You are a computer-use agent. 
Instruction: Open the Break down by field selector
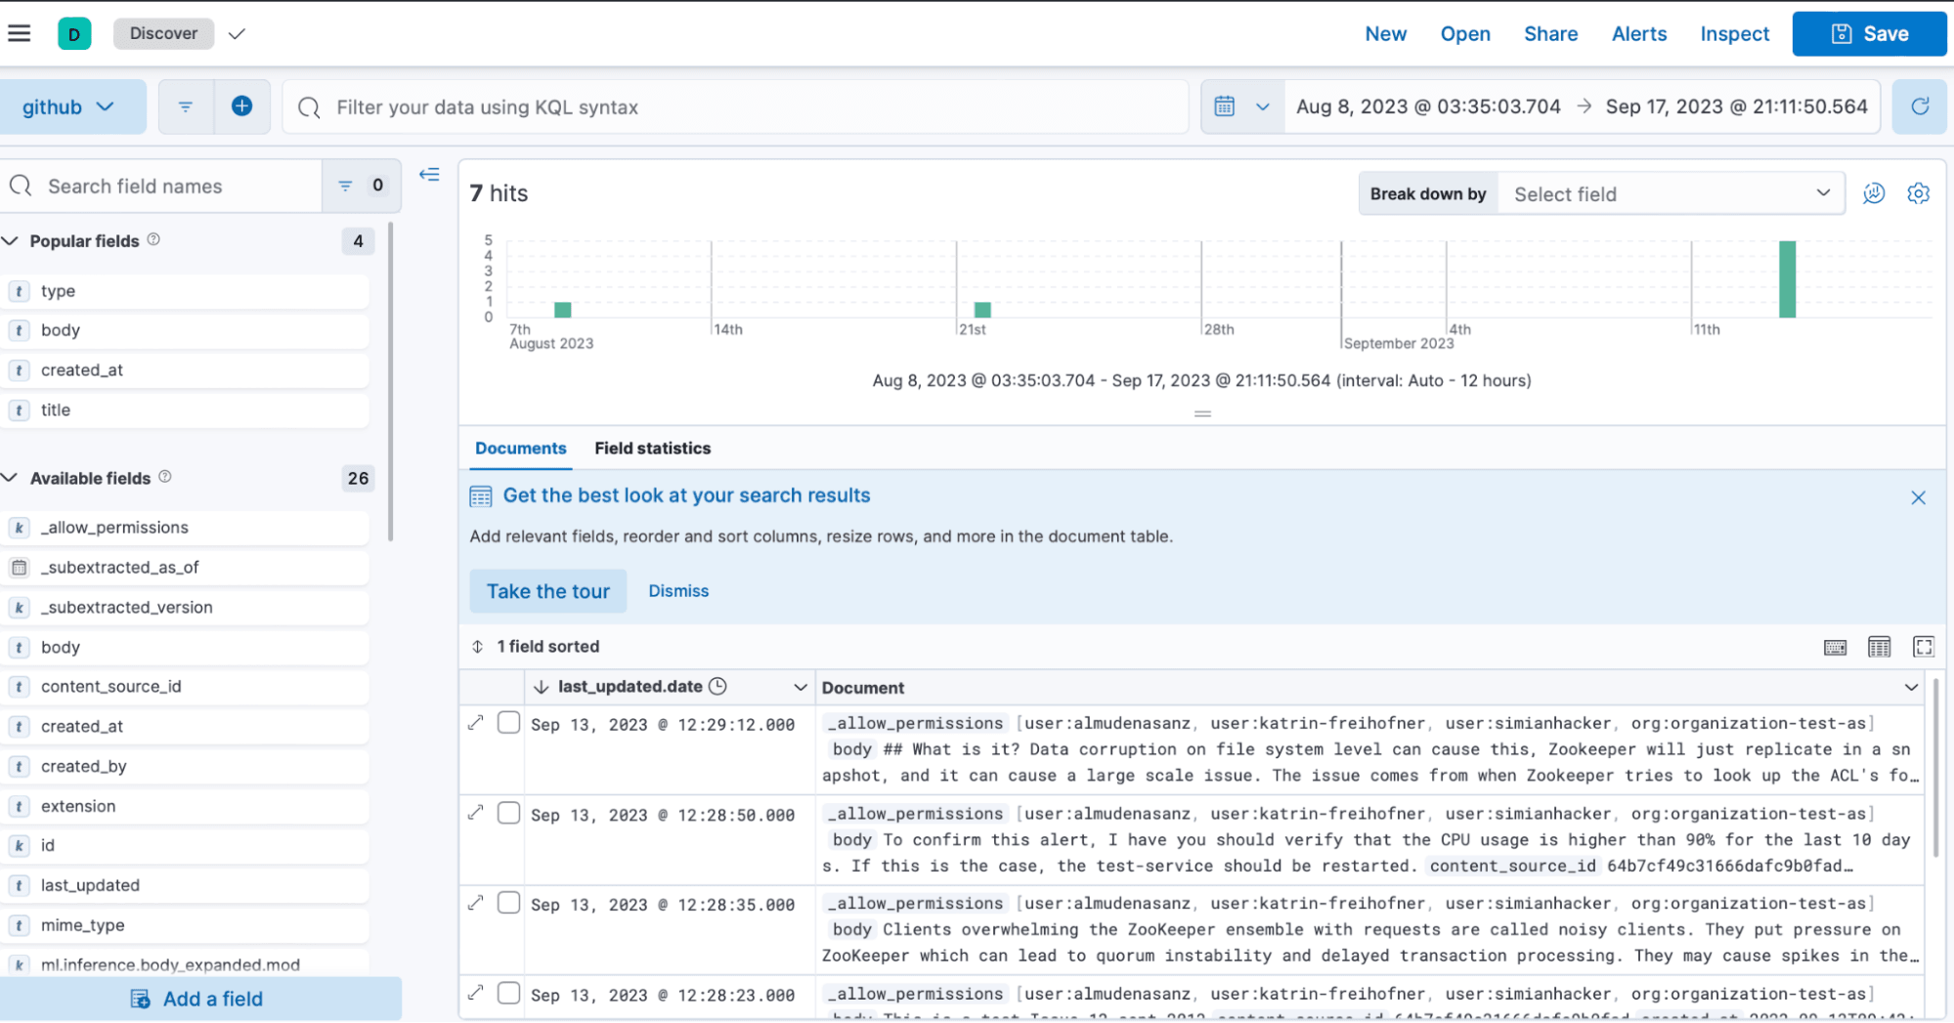1671,193
